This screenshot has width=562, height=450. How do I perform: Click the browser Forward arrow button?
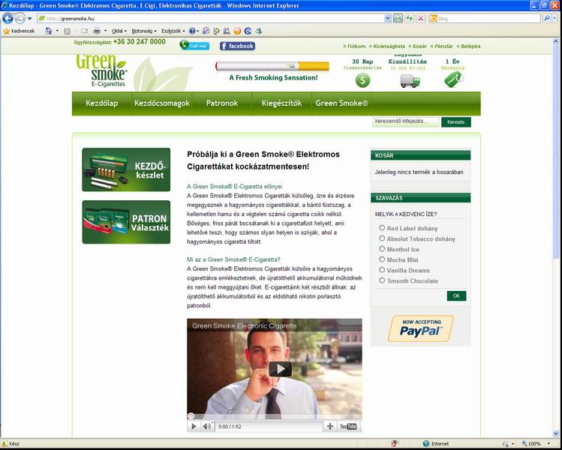20,18
